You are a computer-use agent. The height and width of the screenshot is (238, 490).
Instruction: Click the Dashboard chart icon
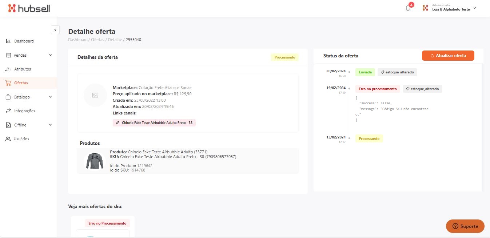tap(8, 41)
